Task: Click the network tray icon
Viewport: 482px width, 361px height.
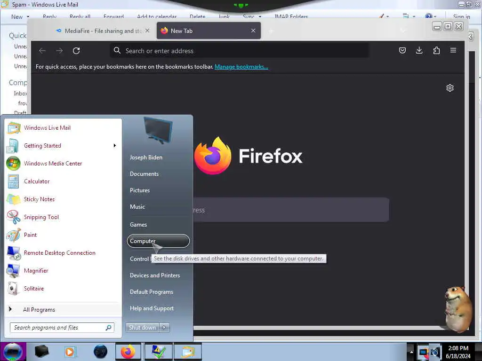Action: pos(423,352)
